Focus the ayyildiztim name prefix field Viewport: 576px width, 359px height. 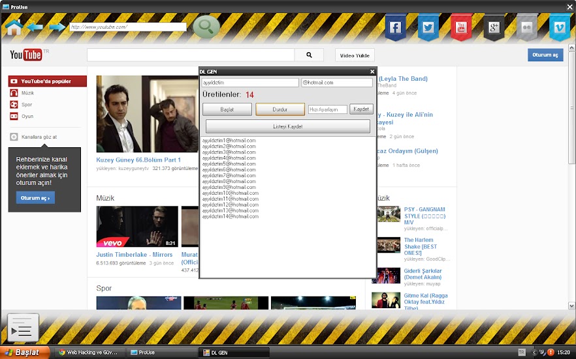[x=249, y=83]
